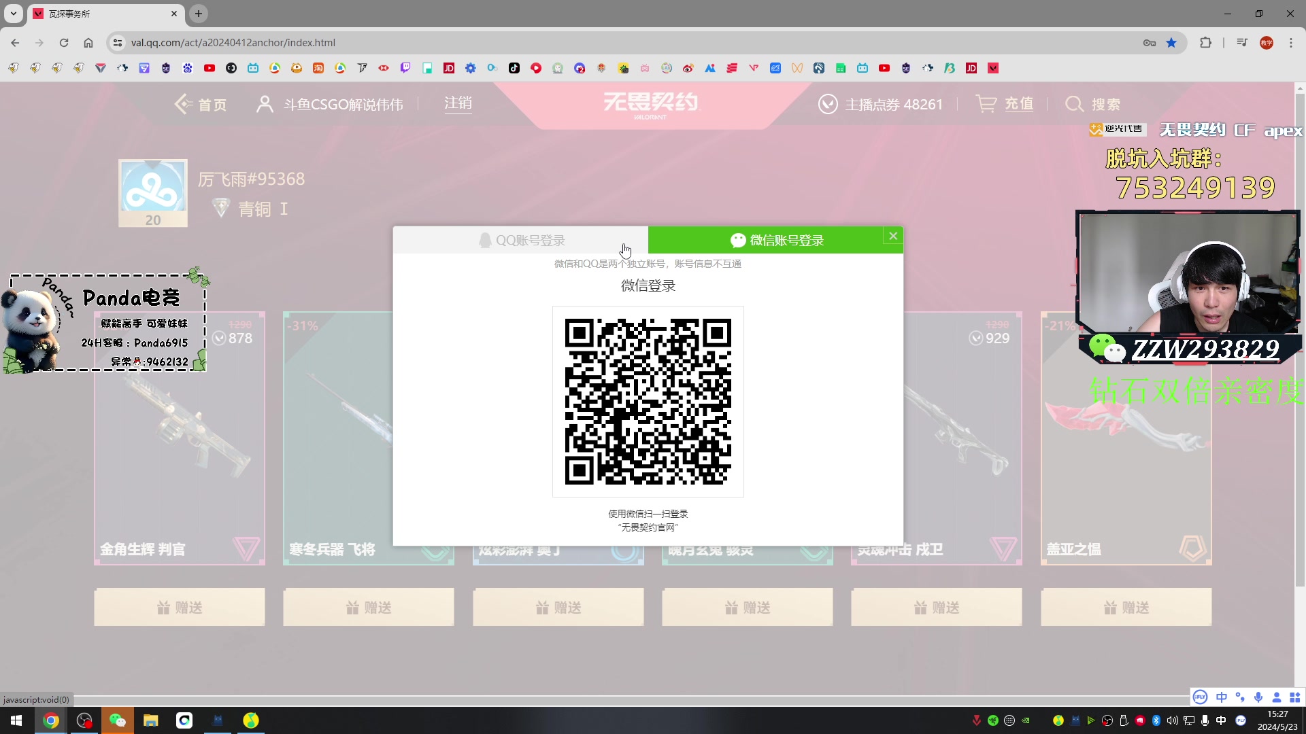Open the TikTok bookmark icon
Screen dimensions: 1306x734
click(514, 68)
